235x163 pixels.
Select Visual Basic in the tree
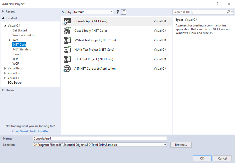tap(15, 68)
